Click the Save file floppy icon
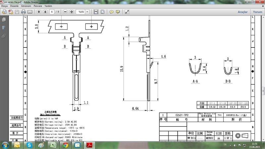265x149 pixels. [17, 12]
